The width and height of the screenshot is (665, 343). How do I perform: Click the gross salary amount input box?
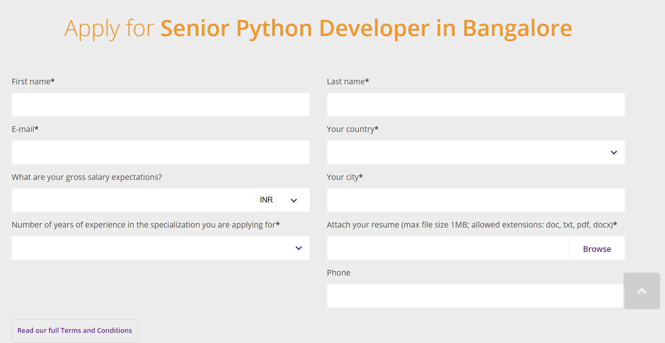point(134,200)
